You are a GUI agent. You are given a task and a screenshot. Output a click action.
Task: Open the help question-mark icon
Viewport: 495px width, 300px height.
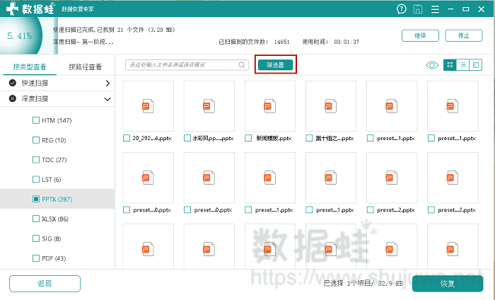(x=401, y=9)
